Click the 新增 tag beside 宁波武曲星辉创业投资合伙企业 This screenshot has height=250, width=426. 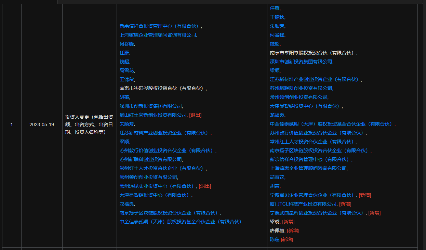pos(374,213)
